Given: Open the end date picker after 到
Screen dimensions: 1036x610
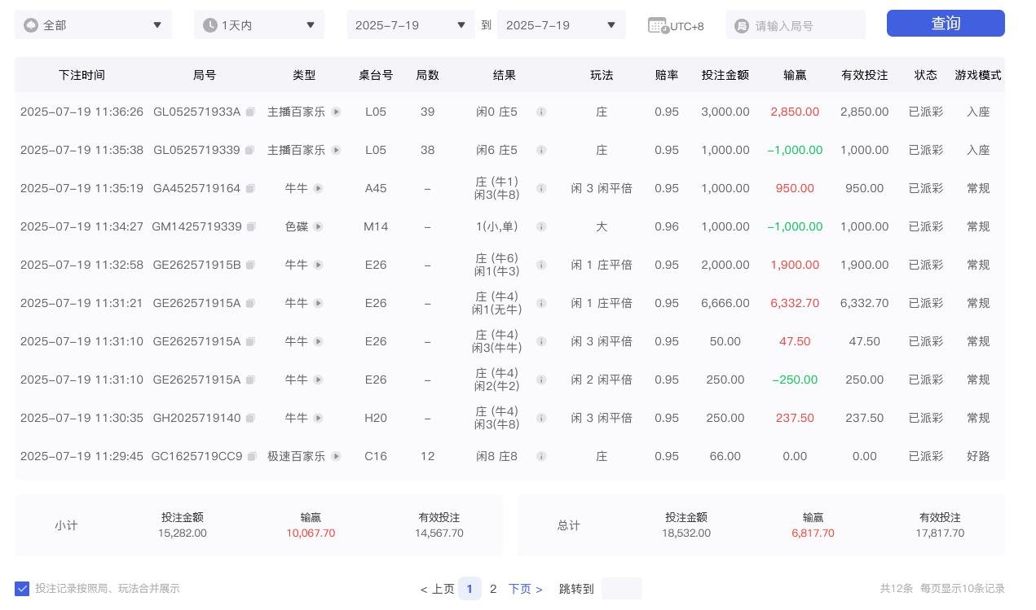Looking at the screenshot, I should coord(561,25).
